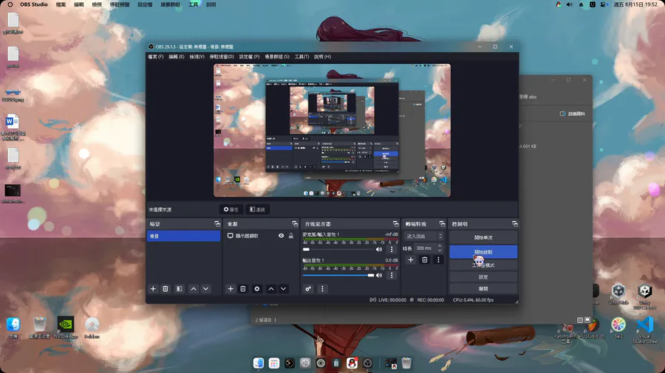The width and height of the screenshot is (665, 373).
Task: Move the source up in Sources panel
Action: (x=271, y=288)
